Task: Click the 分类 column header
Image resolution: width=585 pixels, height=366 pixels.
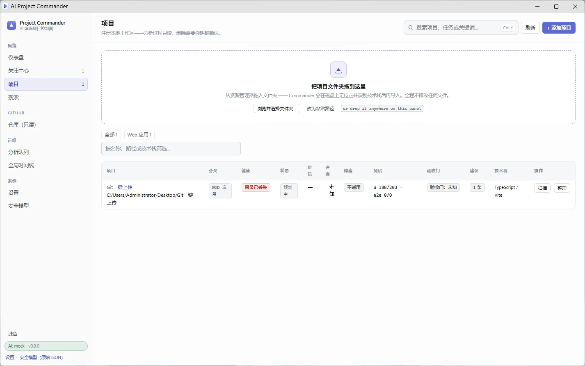Action: 213,170
